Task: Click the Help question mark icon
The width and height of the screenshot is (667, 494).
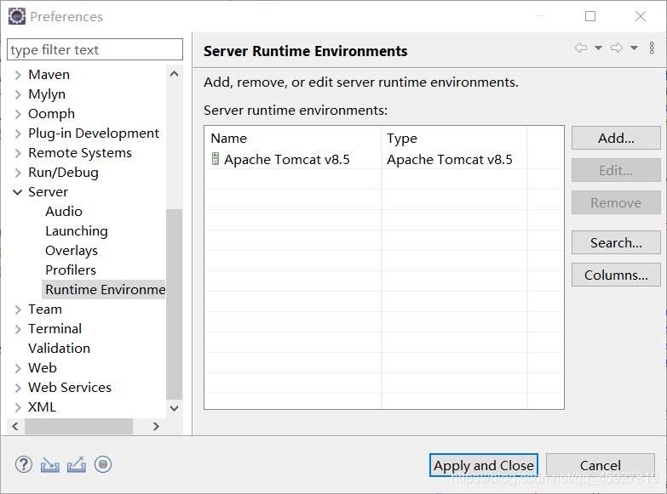Action: click(x=24, y=464)
